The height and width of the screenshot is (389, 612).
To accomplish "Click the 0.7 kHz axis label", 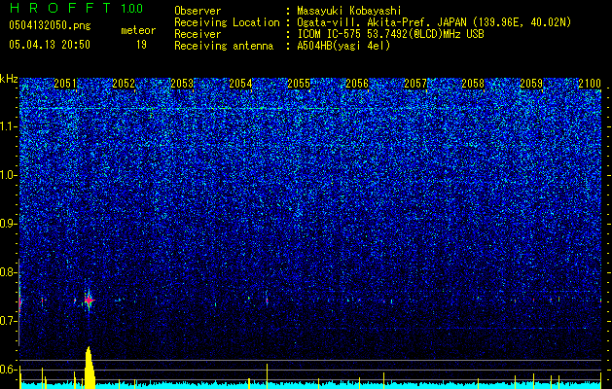I will click(x=9, y=321).
